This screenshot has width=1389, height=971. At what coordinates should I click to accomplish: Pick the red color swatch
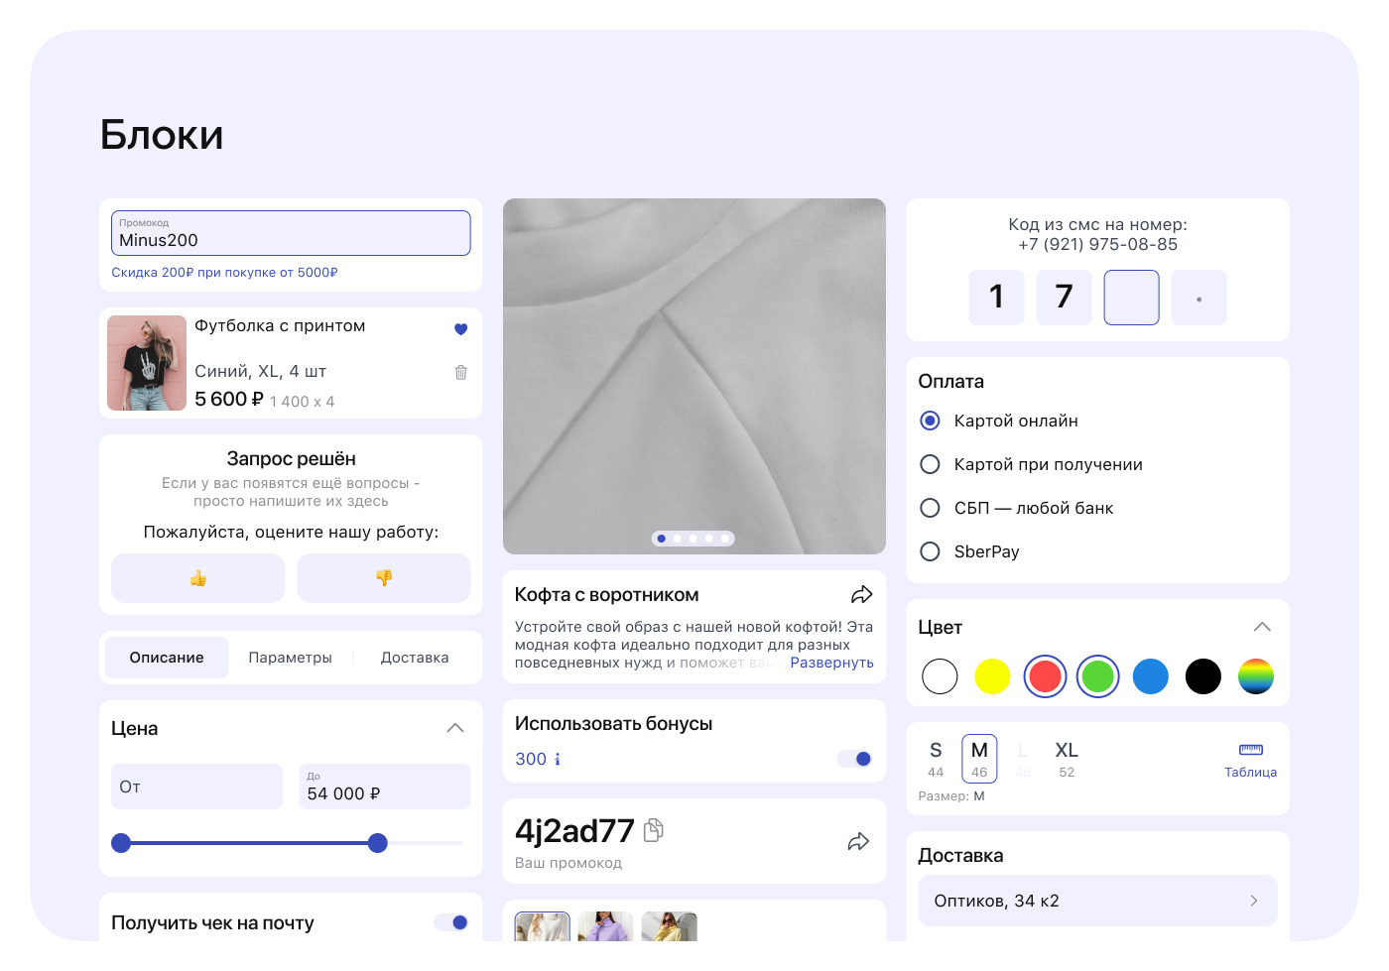click(x=1045, y=676)
